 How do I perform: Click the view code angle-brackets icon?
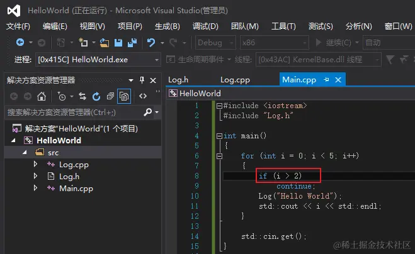coord(143,96)
